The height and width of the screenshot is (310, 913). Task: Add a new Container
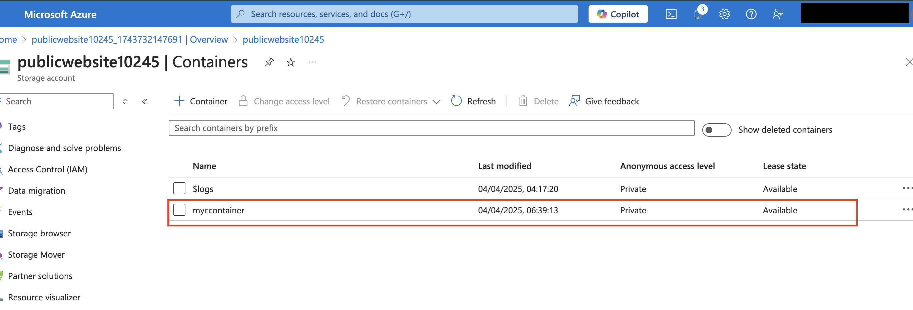pyautogui.click(x=201, y=101)
